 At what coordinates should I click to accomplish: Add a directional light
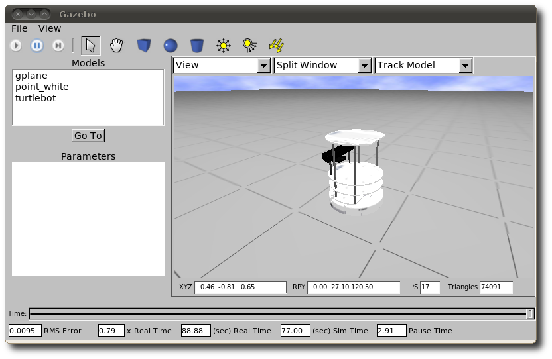coord(277,46)
